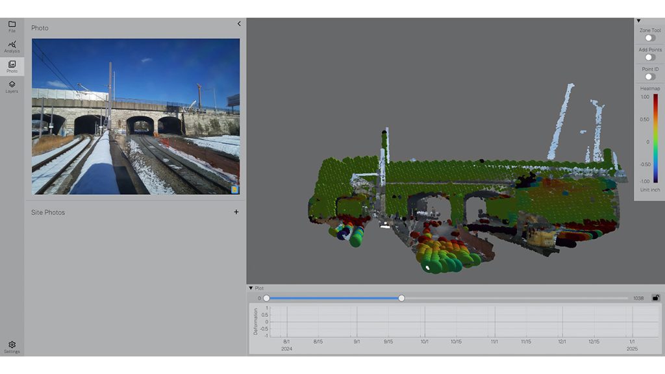This screenshot has width=665, height=374.
Task: Collapse the Plot section triangle
Action: pos(251,288)
